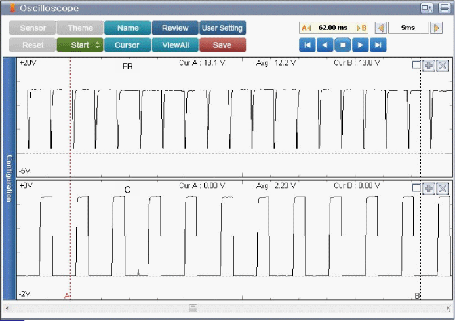455x321 pixels.
Task: Play the recording forward
Action: (361, 45)
